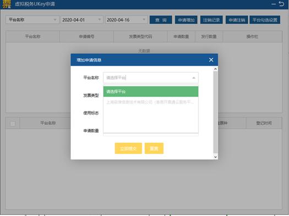The width and height of the screenshot is (289, 216).
Task: Close the 增加申请信息 dialog with X
Action: click(211, 60)
